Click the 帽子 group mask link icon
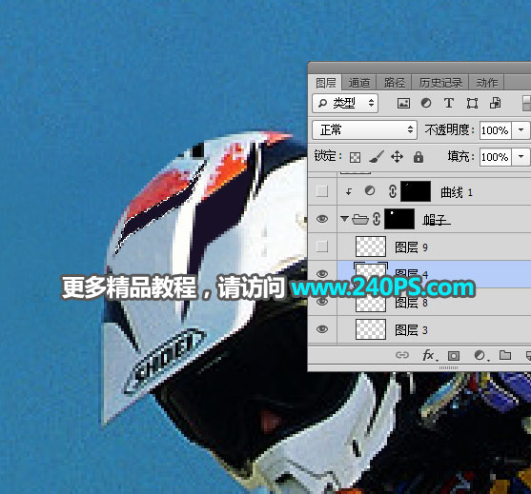The image size is (531, 494). [x=377, y=219]
